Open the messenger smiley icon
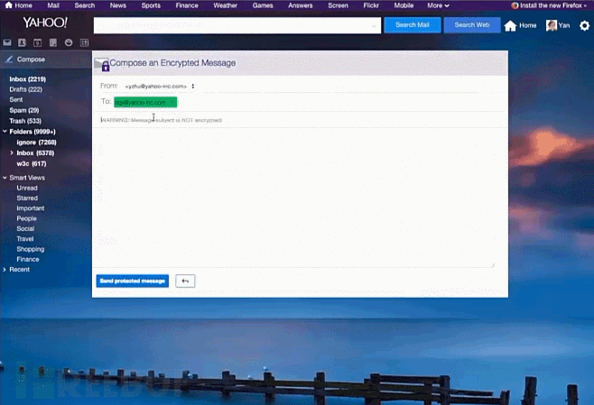 [x=69, y=42]
